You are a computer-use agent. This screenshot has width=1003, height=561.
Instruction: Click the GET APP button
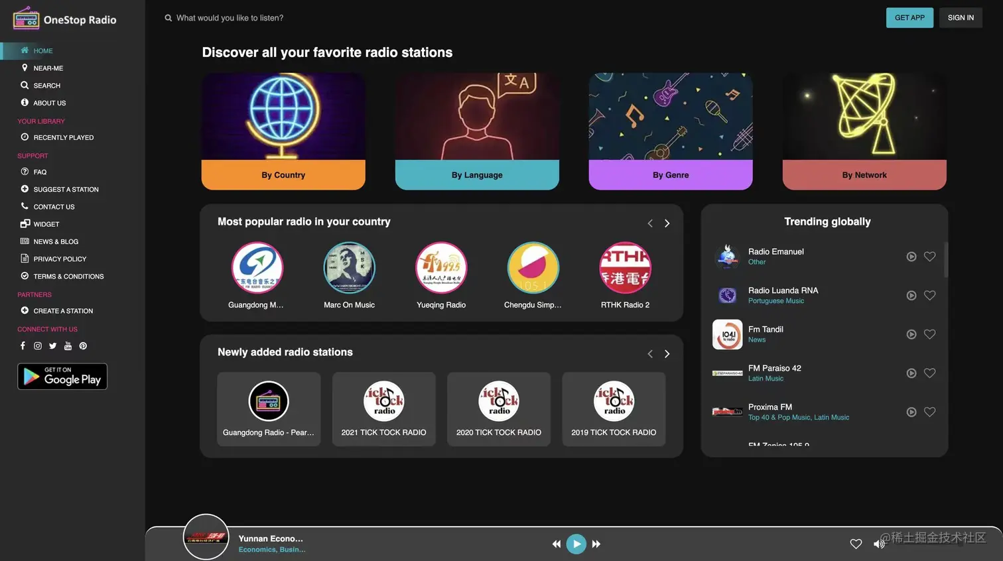click(x=909, y=18)
